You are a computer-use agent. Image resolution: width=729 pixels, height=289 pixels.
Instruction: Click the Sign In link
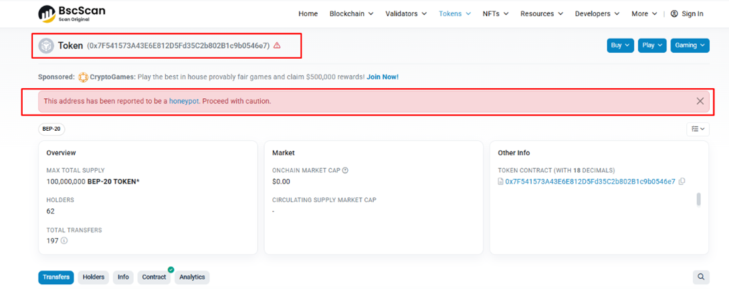click(687, 13)
